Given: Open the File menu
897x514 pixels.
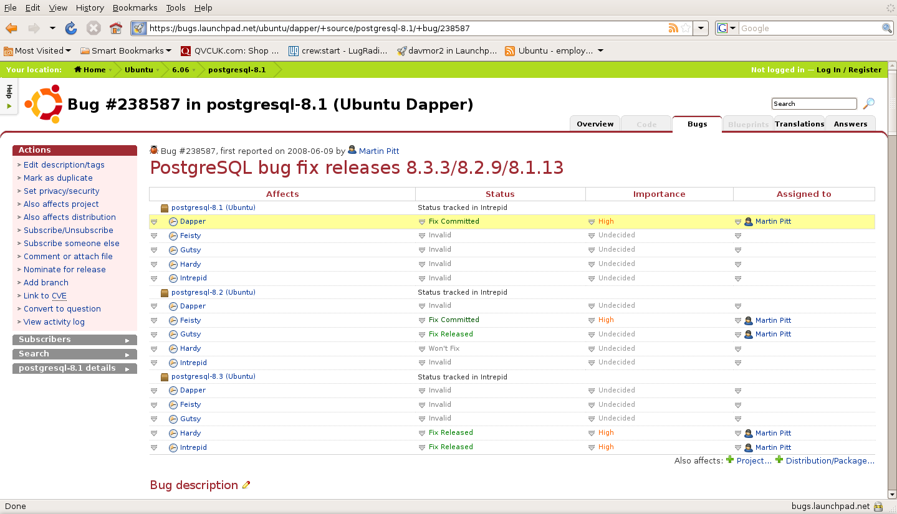Looking at the screenshot, I should [11, 7].
